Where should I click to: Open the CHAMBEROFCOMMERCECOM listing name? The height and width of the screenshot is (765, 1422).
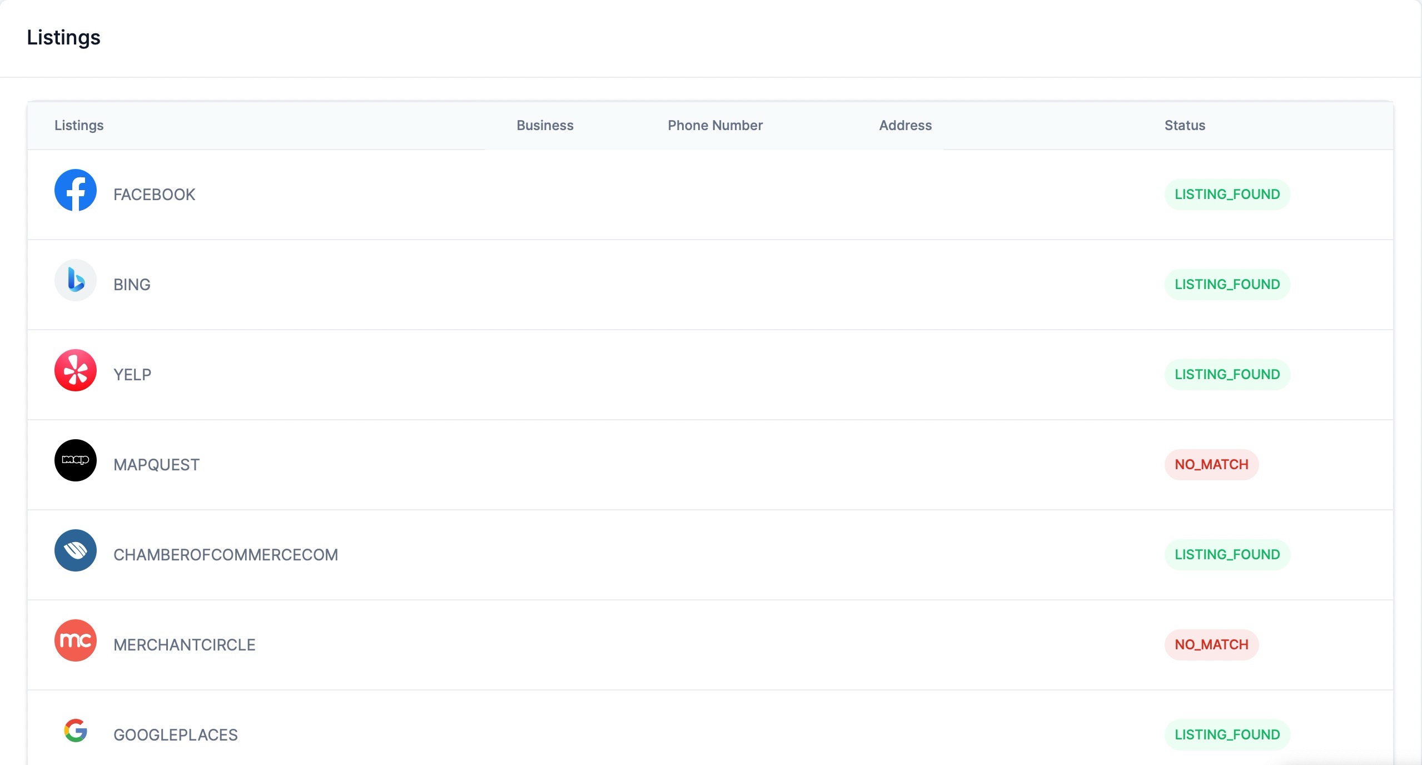[x=226, y=555]
